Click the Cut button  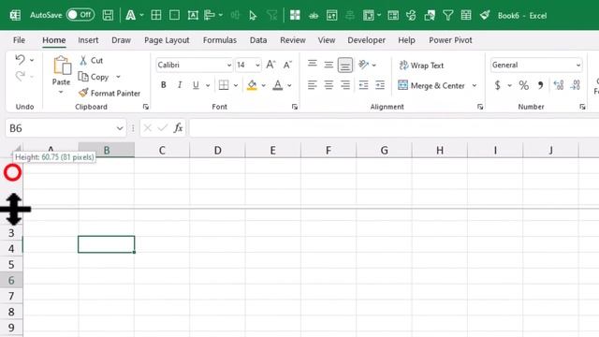91,60
